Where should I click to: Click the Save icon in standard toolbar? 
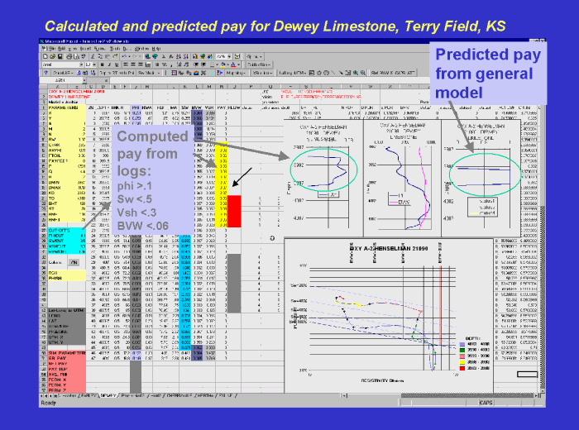[x=58, y=56]
